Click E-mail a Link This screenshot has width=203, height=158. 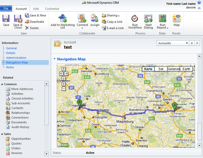click(x=113, y=28)
